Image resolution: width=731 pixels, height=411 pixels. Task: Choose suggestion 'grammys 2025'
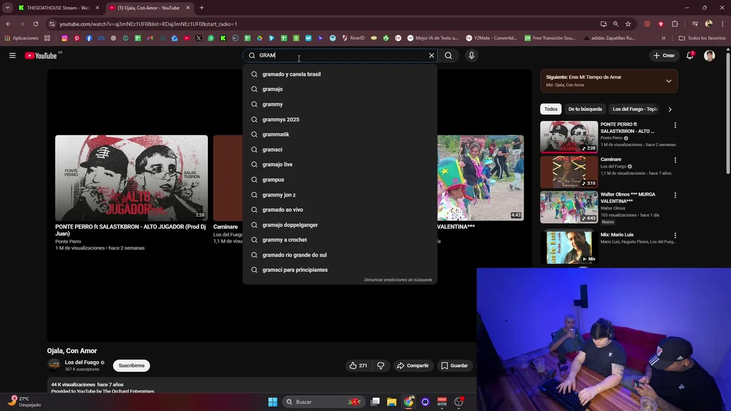340,119
